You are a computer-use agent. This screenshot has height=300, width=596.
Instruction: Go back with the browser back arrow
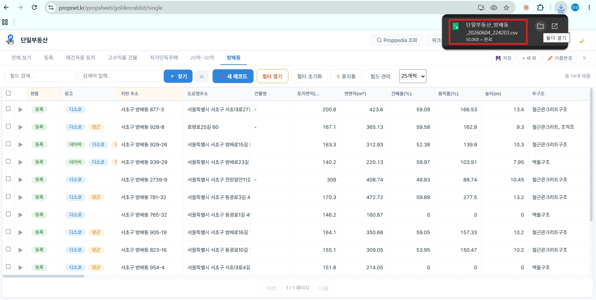click(6, 8)
